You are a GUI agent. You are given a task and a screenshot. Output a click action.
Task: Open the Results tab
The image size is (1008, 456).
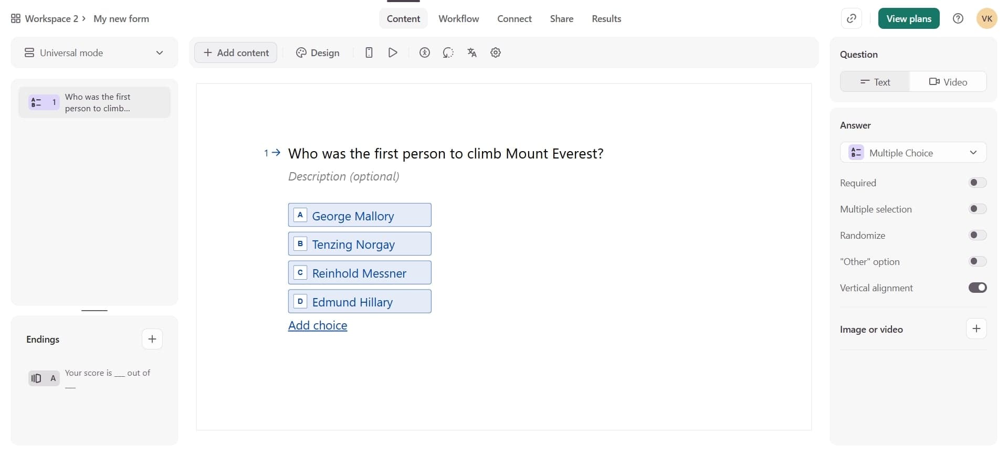tap(606, 19)
